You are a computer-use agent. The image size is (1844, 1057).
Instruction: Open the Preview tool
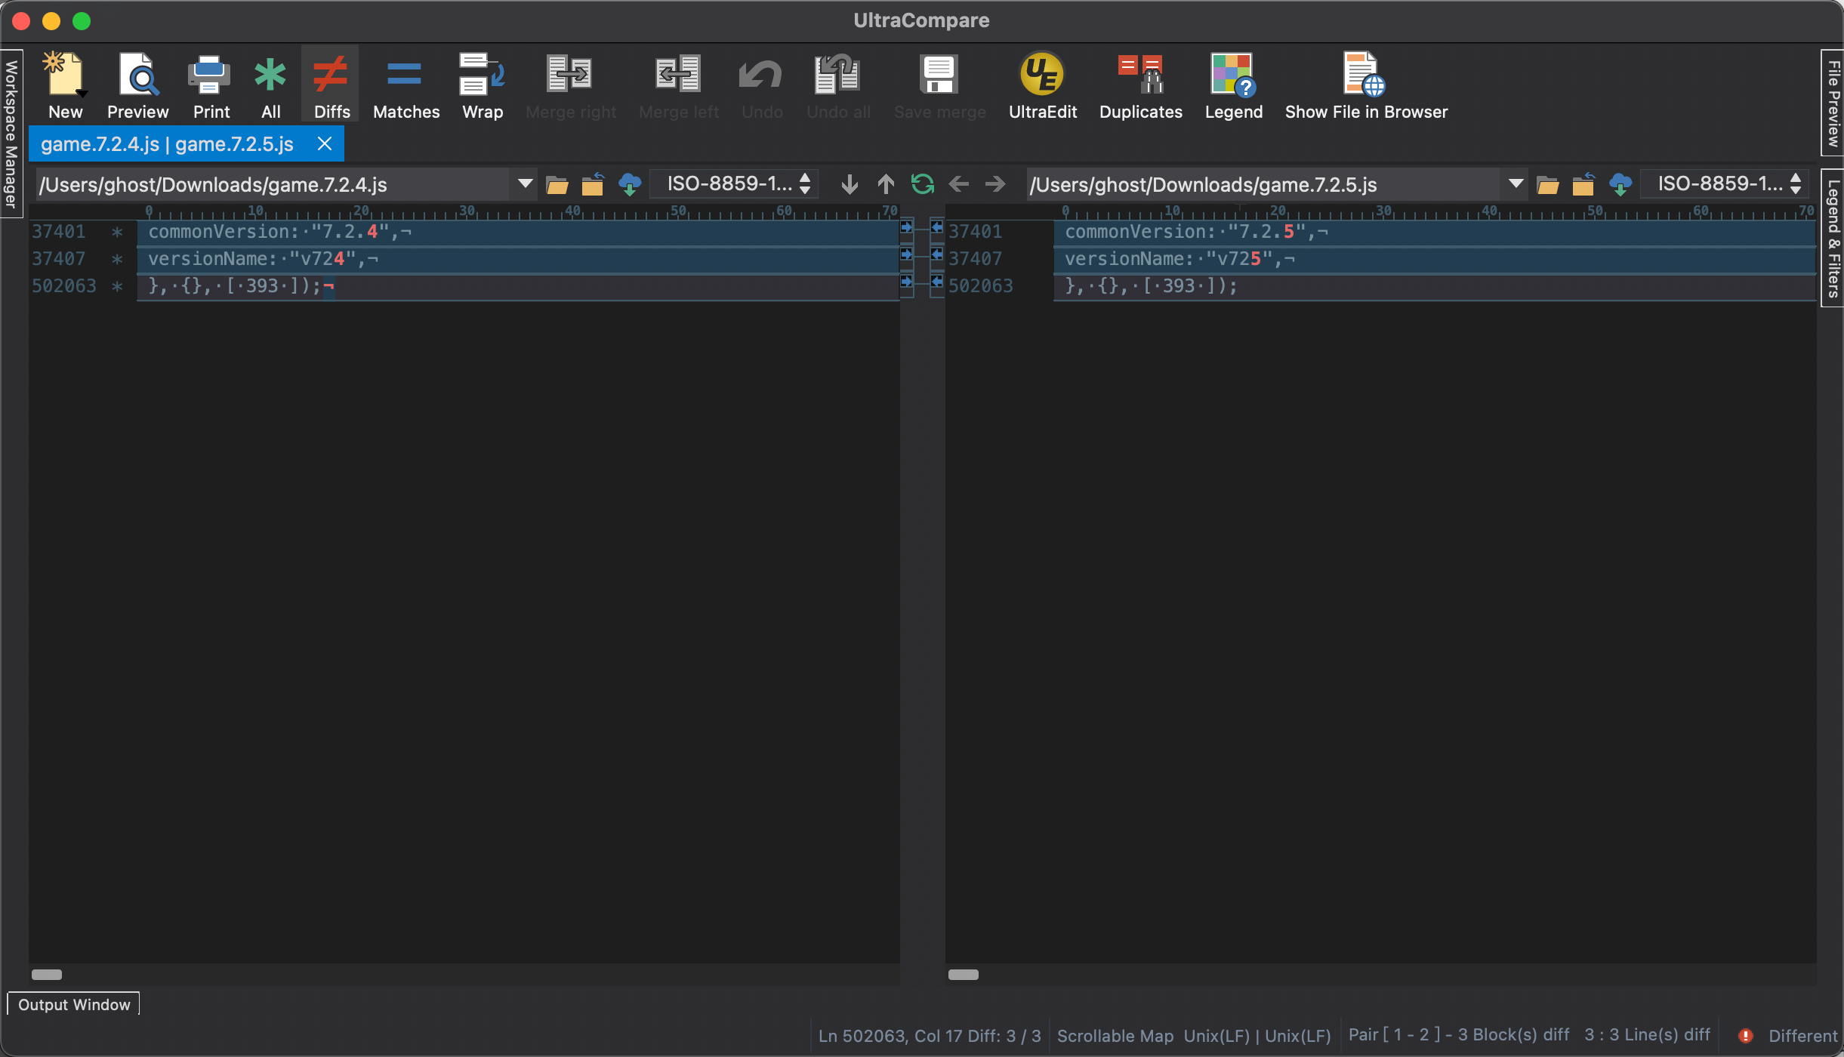[x=137, y=75]
